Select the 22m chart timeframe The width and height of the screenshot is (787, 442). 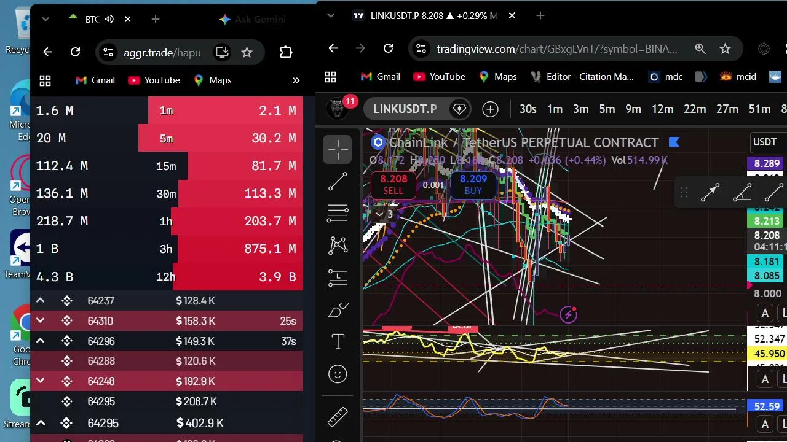pos(695,109)
